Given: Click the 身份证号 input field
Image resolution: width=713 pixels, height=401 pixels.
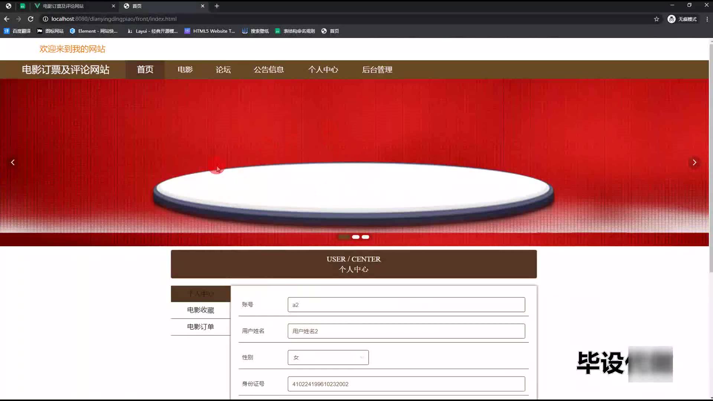Looking at the screenshot, I should [x=406, y=384].
